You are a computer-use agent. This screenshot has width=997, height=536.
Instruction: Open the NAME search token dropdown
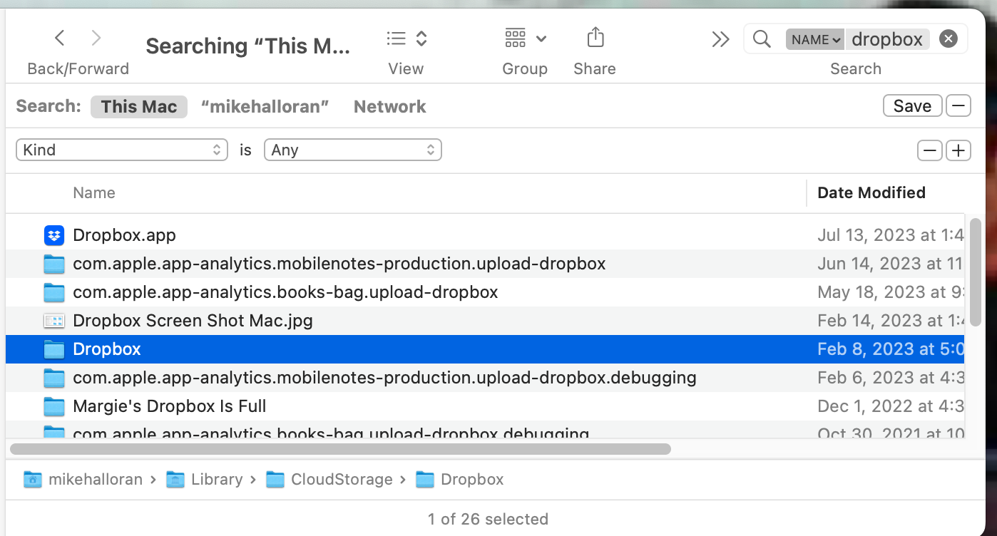pyautogui.click(x=815, y=39)
